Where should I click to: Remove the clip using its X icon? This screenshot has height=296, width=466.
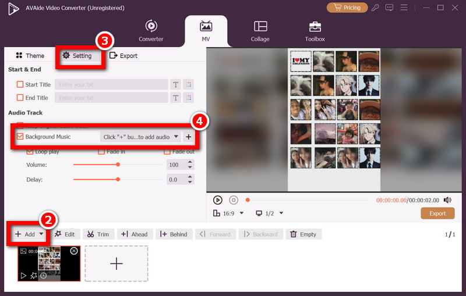(74, 251)
